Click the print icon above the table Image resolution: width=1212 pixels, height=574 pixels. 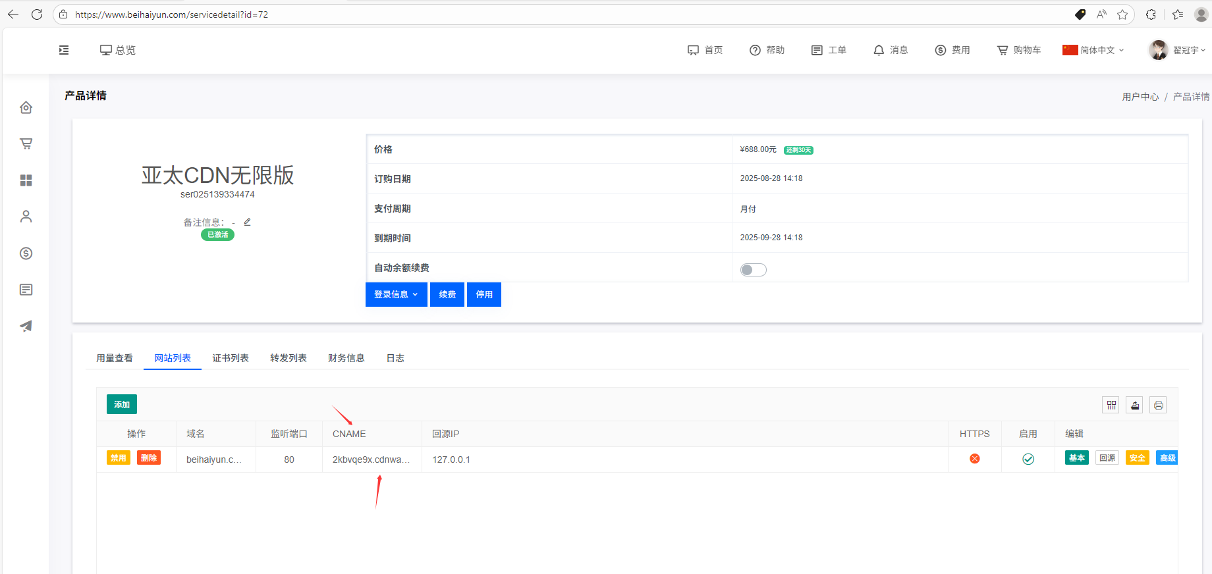pyautogui.click(x=1158, y=405)
